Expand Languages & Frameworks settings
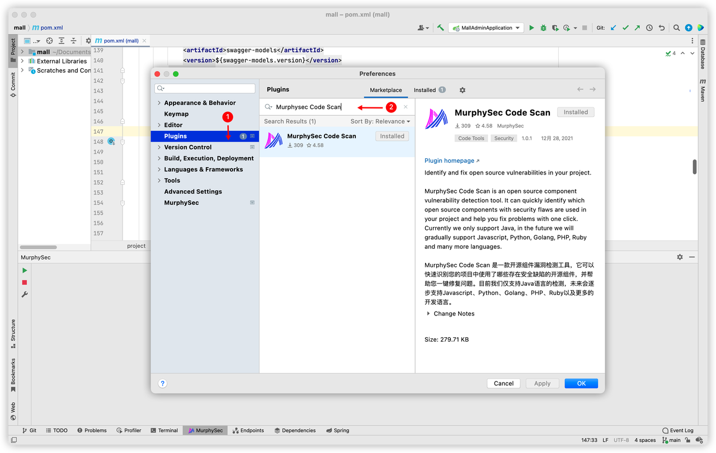This screenshot has width=716, height=453. [x=159, y=169]
